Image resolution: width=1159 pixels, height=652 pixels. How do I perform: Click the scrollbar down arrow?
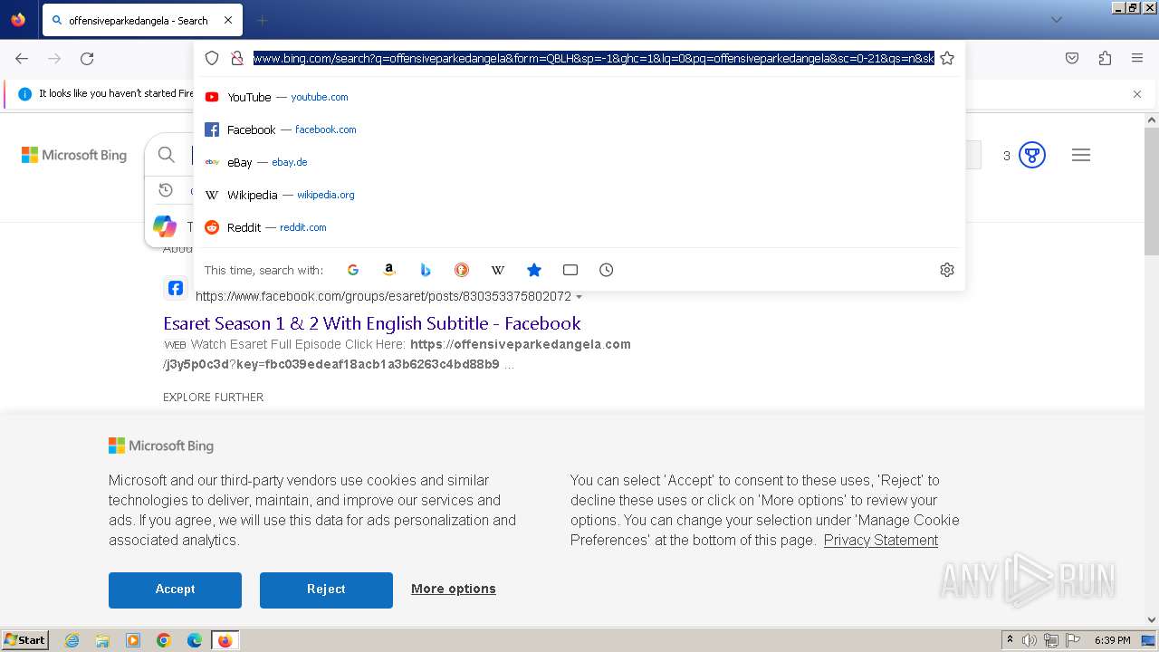click(1152, 619)
